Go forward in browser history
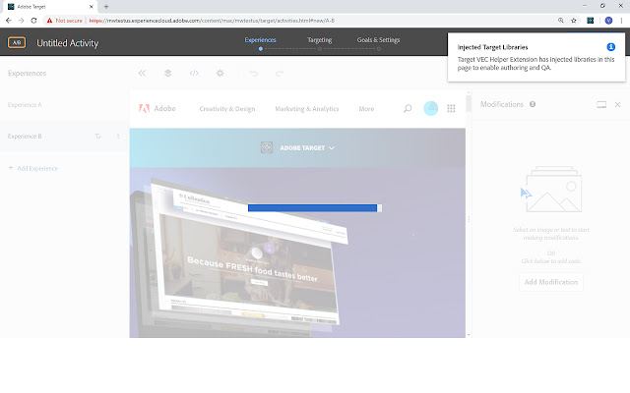630x393 pixels. point(21,21)
